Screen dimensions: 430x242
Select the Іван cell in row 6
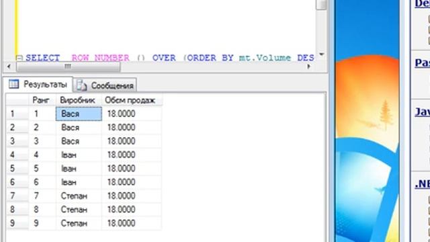coord(79,182)
